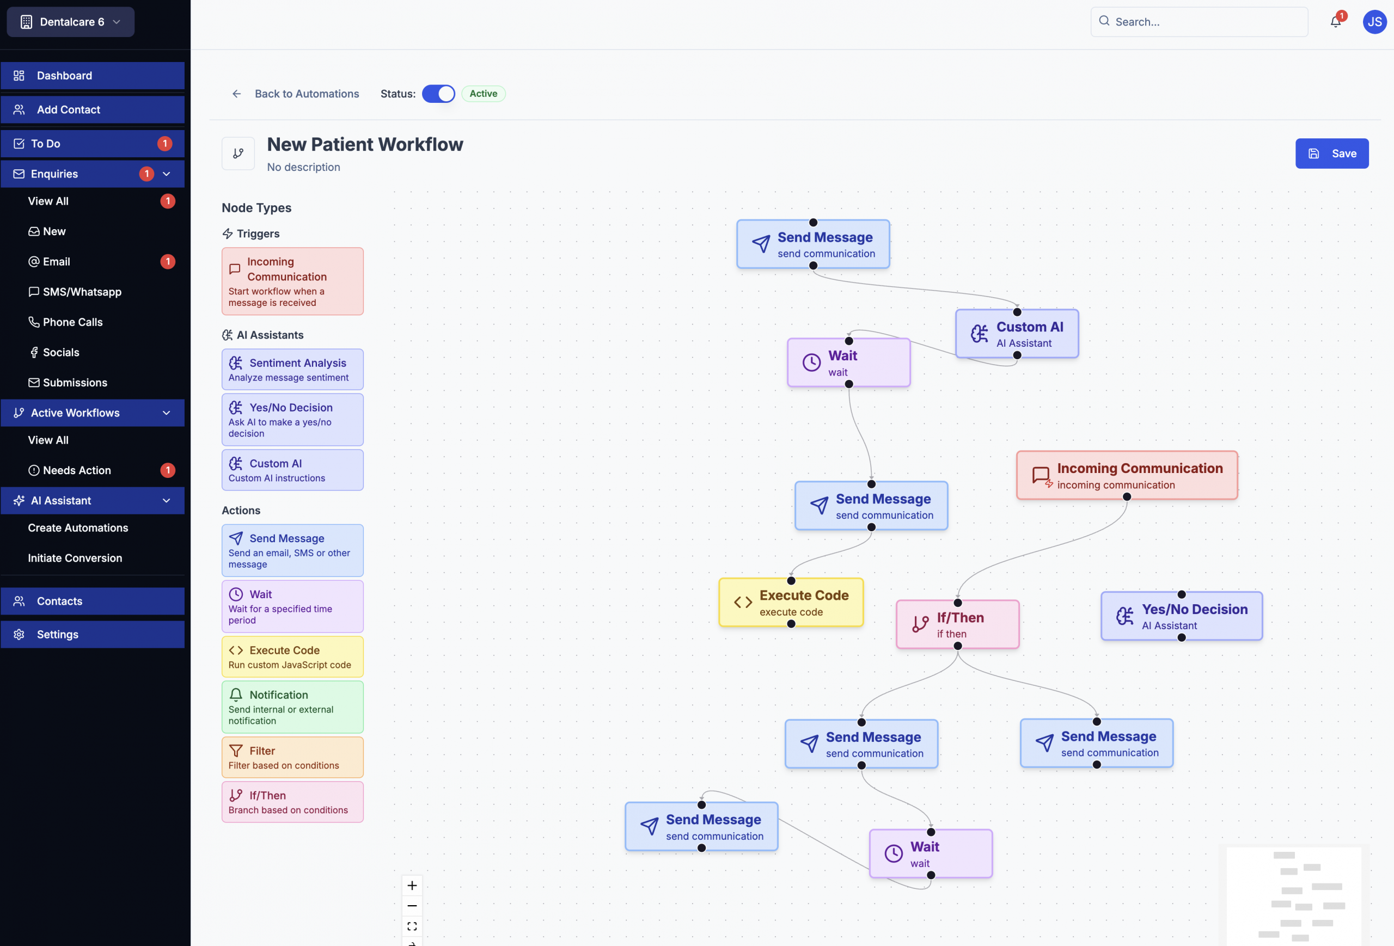
Task: Collapse the AI Assistant section chevron
Action: coord(167,501)
